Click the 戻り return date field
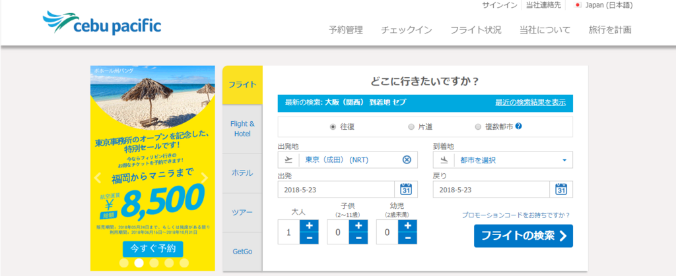This screenshot has height=276, width=676. [491, 190]
